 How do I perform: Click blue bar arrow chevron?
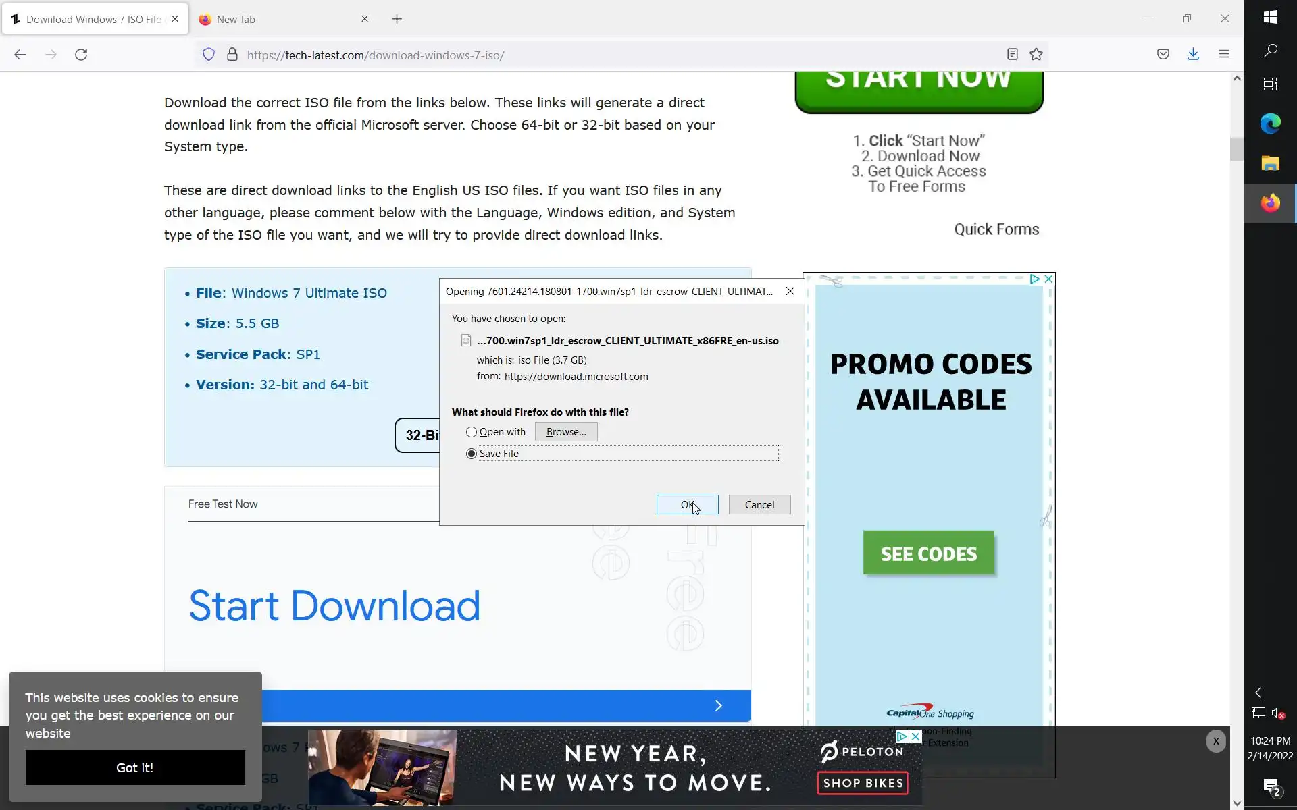point(718,706)
